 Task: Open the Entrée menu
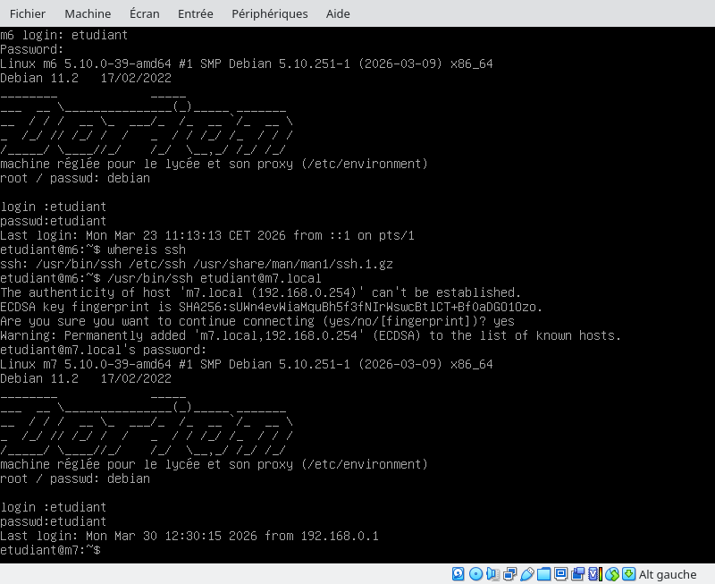196,13
